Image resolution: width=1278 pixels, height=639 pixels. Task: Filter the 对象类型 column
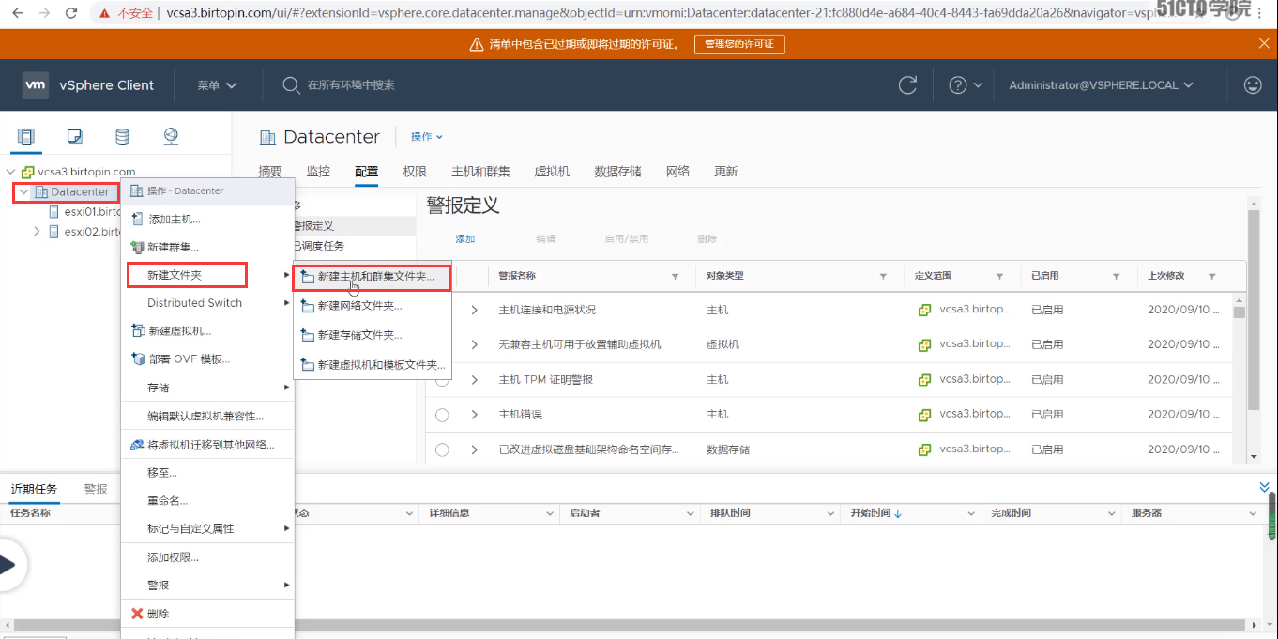(x=883, y=277)
